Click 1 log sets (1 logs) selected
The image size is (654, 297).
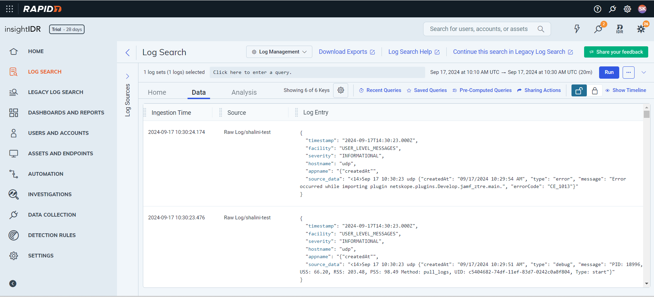(174, 72)
